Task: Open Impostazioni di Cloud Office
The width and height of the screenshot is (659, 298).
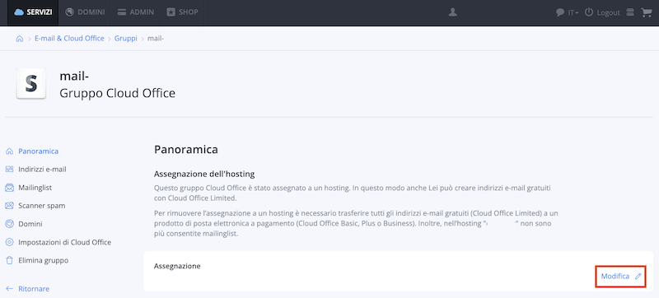Action: (x=65, y=242)
